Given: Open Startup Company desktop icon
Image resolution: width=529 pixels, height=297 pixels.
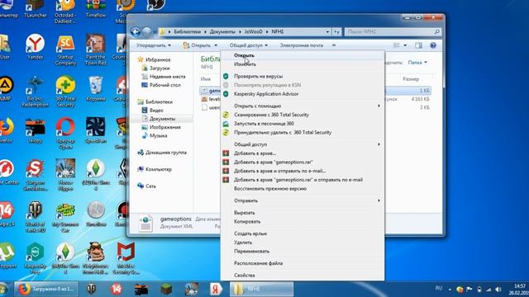Looking at the screenshot, I should pos(65,50).
